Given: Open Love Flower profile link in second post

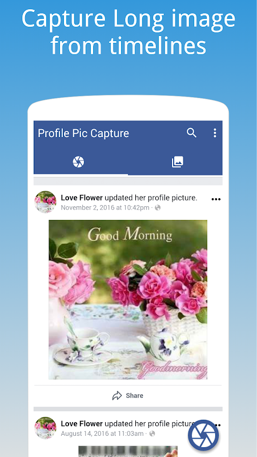Looking at the screenshot, I should coord(82,423).
